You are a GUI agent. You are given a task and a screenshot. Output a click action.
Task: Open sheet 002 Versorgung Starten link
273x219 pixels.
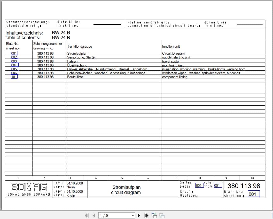(14, 57)
